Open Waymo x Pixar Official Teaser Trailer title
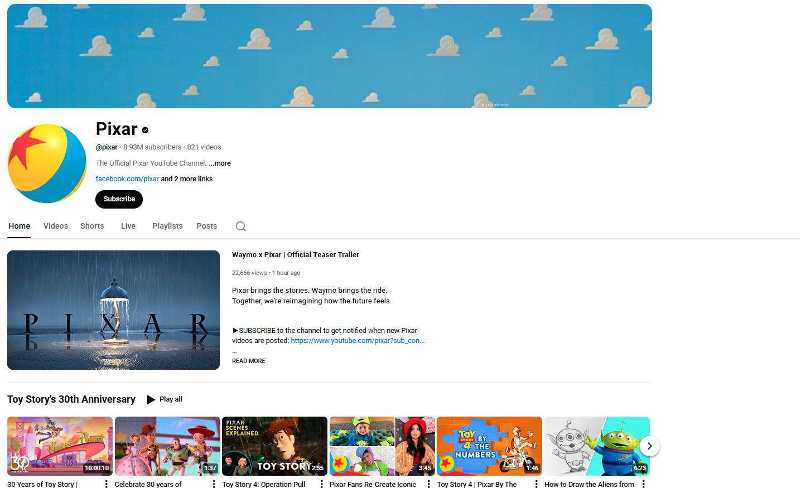The height and width of the screenshot is (488, 801). tap(296, 255)
